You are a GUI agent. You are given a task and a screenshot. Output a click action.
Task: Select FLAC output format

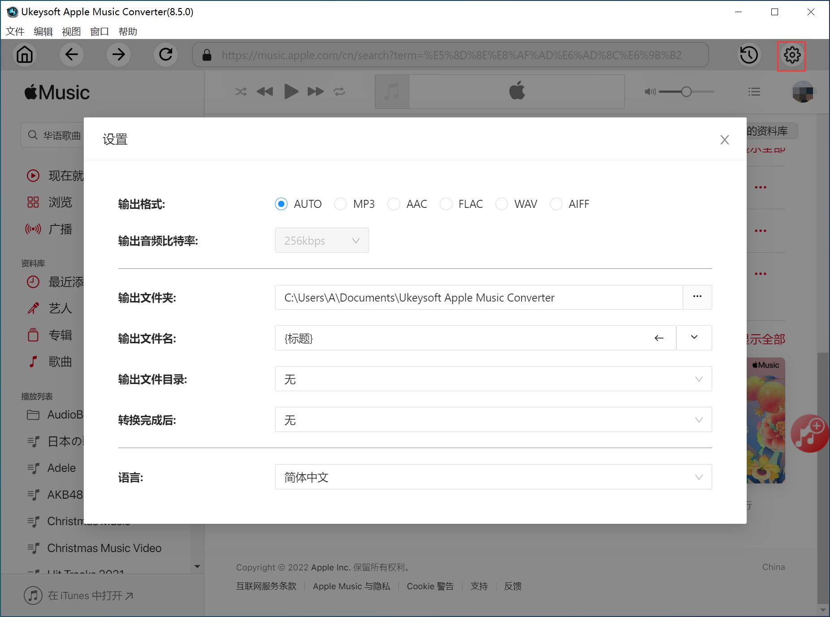461,204
